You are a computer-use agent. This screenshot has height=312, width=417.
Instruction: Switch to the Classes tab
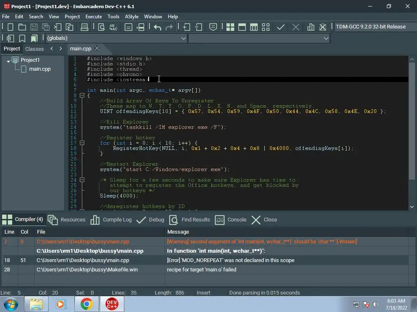click(34, 49)
